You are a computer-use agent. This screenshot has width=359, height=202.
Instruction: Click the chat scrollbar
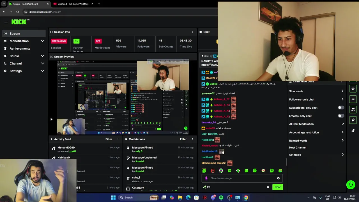[x=286, y=162]
